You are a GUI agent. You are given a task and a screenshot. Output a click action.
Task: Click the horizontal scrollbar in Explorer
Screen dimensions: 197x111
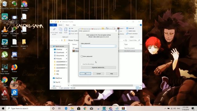point(103,85)
